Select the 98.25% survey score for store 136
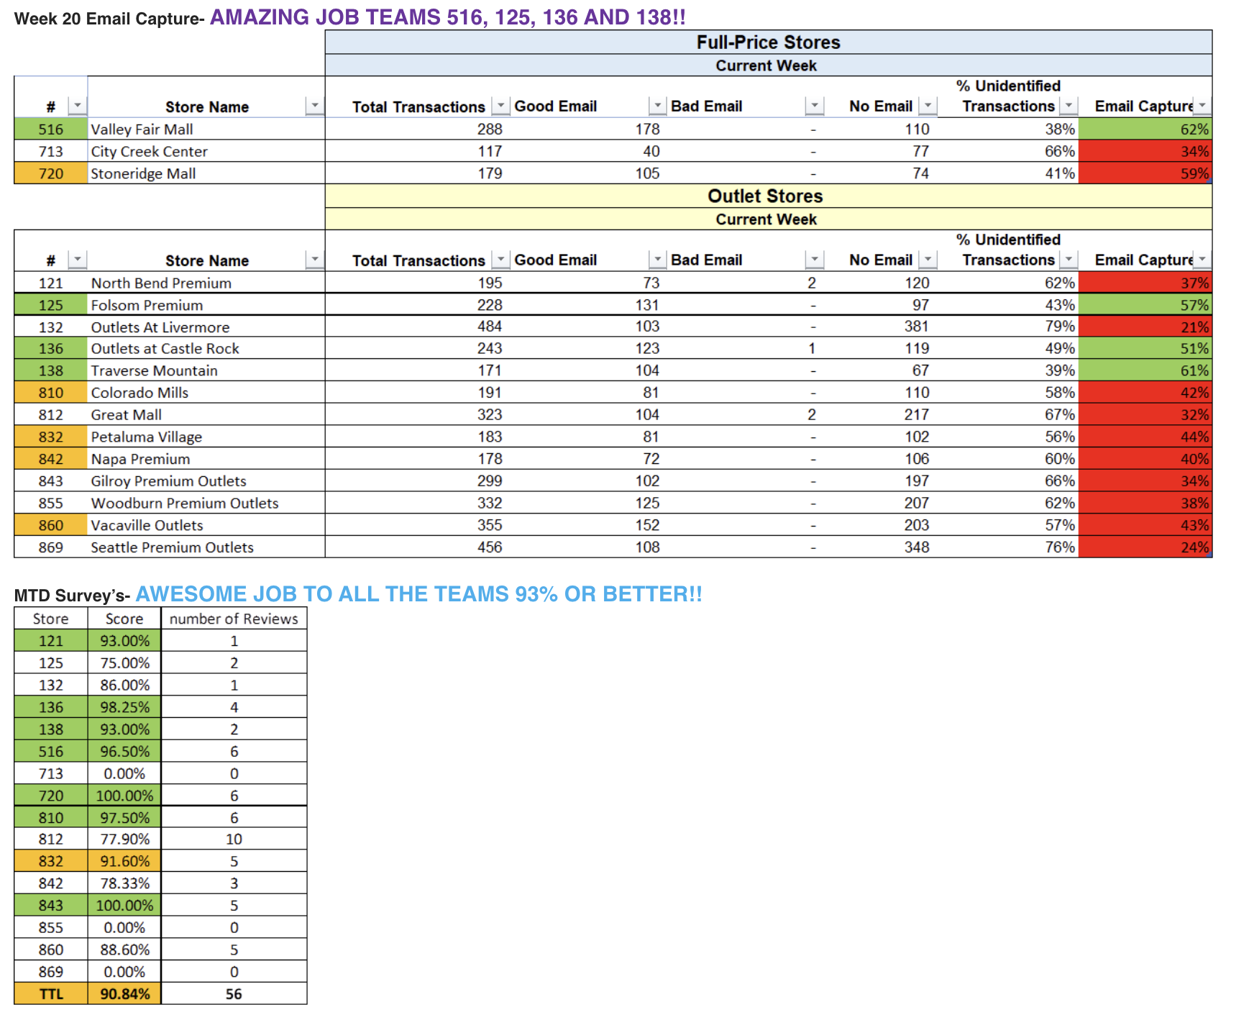 tap(124, 707)
